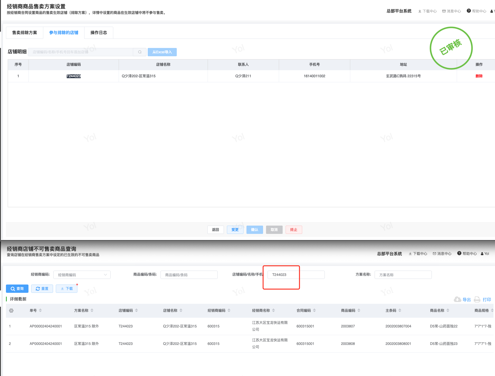Reset filters with the 重置 button
This screenshot has height=376, width=495.
pos(42,289)
